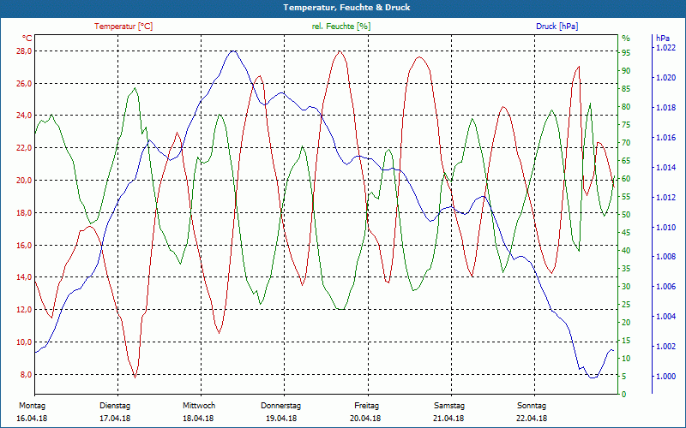Click the 90 humidity axis value
The height and width of the screenshot is (428, 686).
[626, 71]
